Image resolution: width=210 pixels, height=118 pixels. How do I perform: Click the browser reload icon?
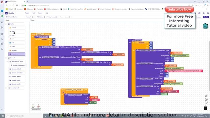13,6
